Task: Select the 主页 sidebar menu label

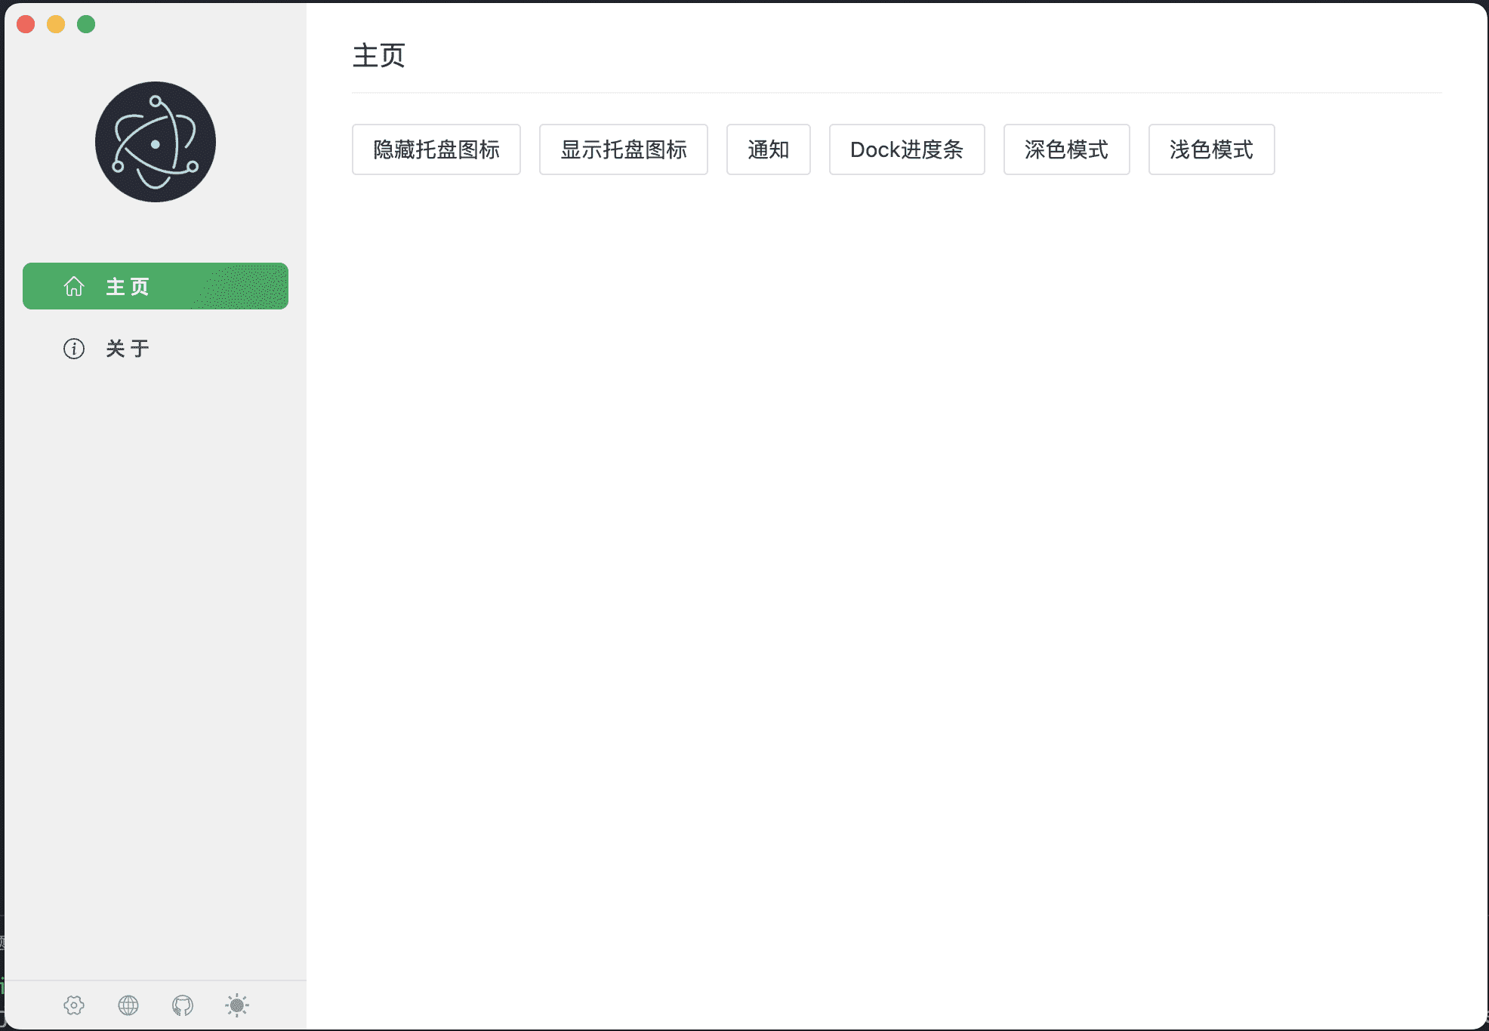Action: pos(128,287)
